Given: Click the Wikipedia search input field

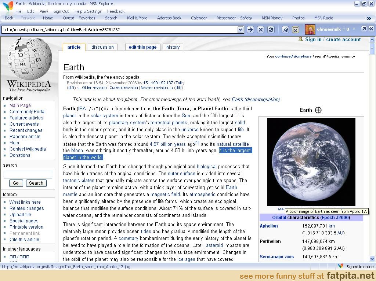Looking at the screenshot, I should pyautogui.click(x=28, y=175).
